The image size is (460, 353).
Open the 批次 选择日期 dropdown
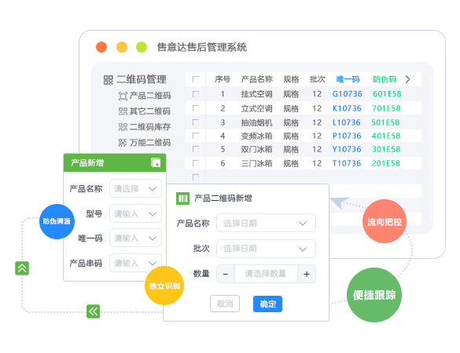tap(266, 249)
